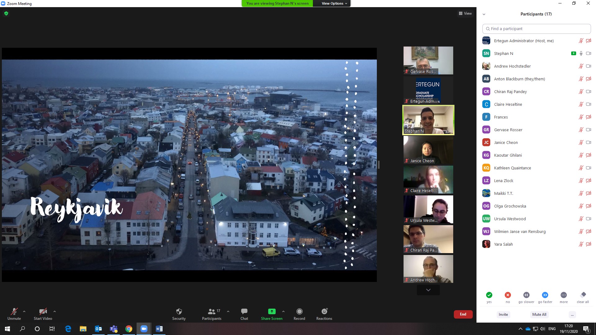Viewport: 596px width, 335px height.
Task: Unmute your microphone
Action: pyautogui.click(x=14, y=311)
